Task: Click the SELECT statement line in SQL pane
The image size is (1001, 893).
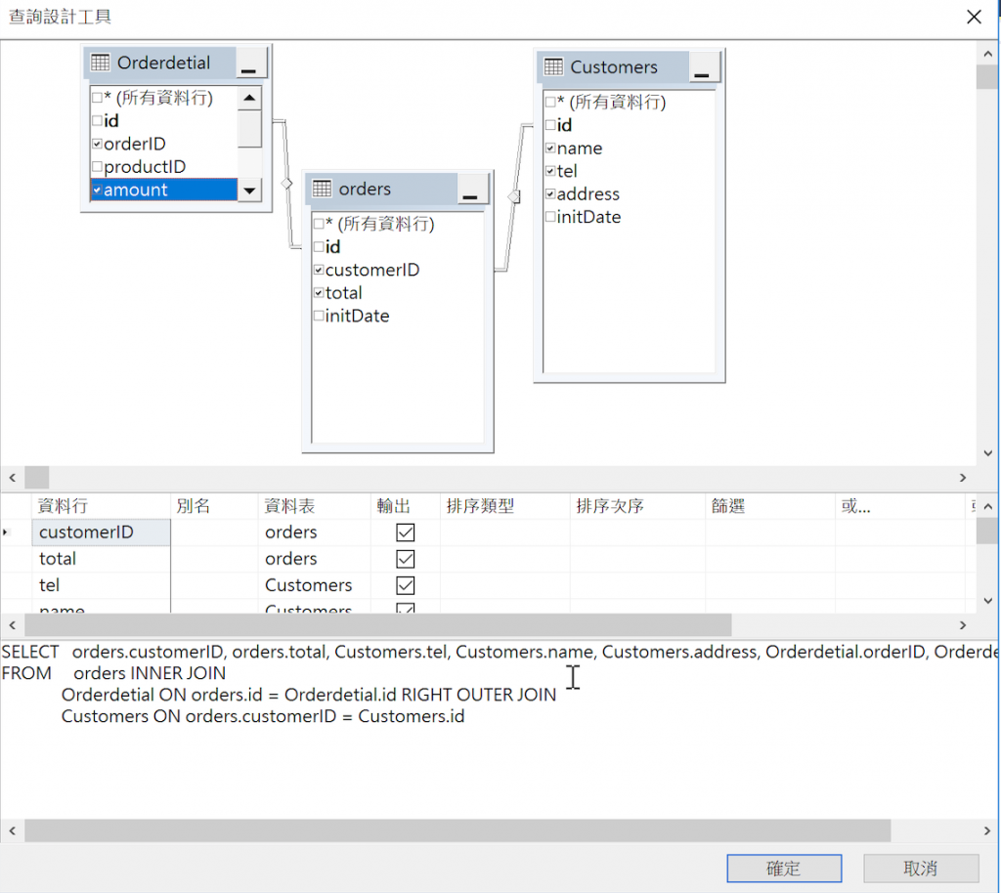Action: tap(500, 652)
